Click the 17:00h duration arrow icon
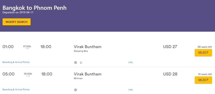This screenshot has width=215, height=94. (x=27, y=49)
